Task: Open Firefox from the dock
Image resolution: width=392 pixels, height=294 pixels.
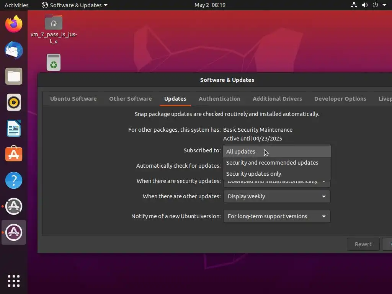Action: [x=14, y=24]
